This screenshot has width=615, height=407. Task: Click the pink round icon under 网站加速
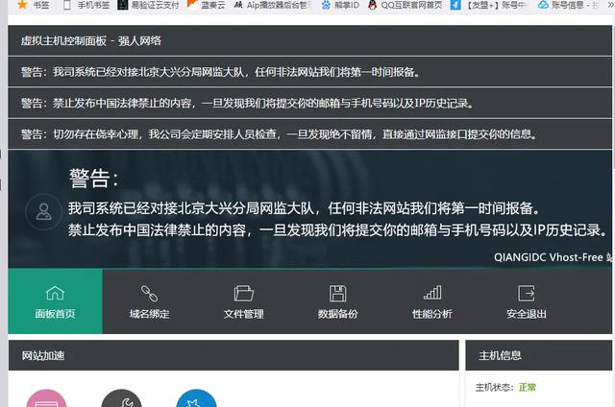(x=46, y=398)
